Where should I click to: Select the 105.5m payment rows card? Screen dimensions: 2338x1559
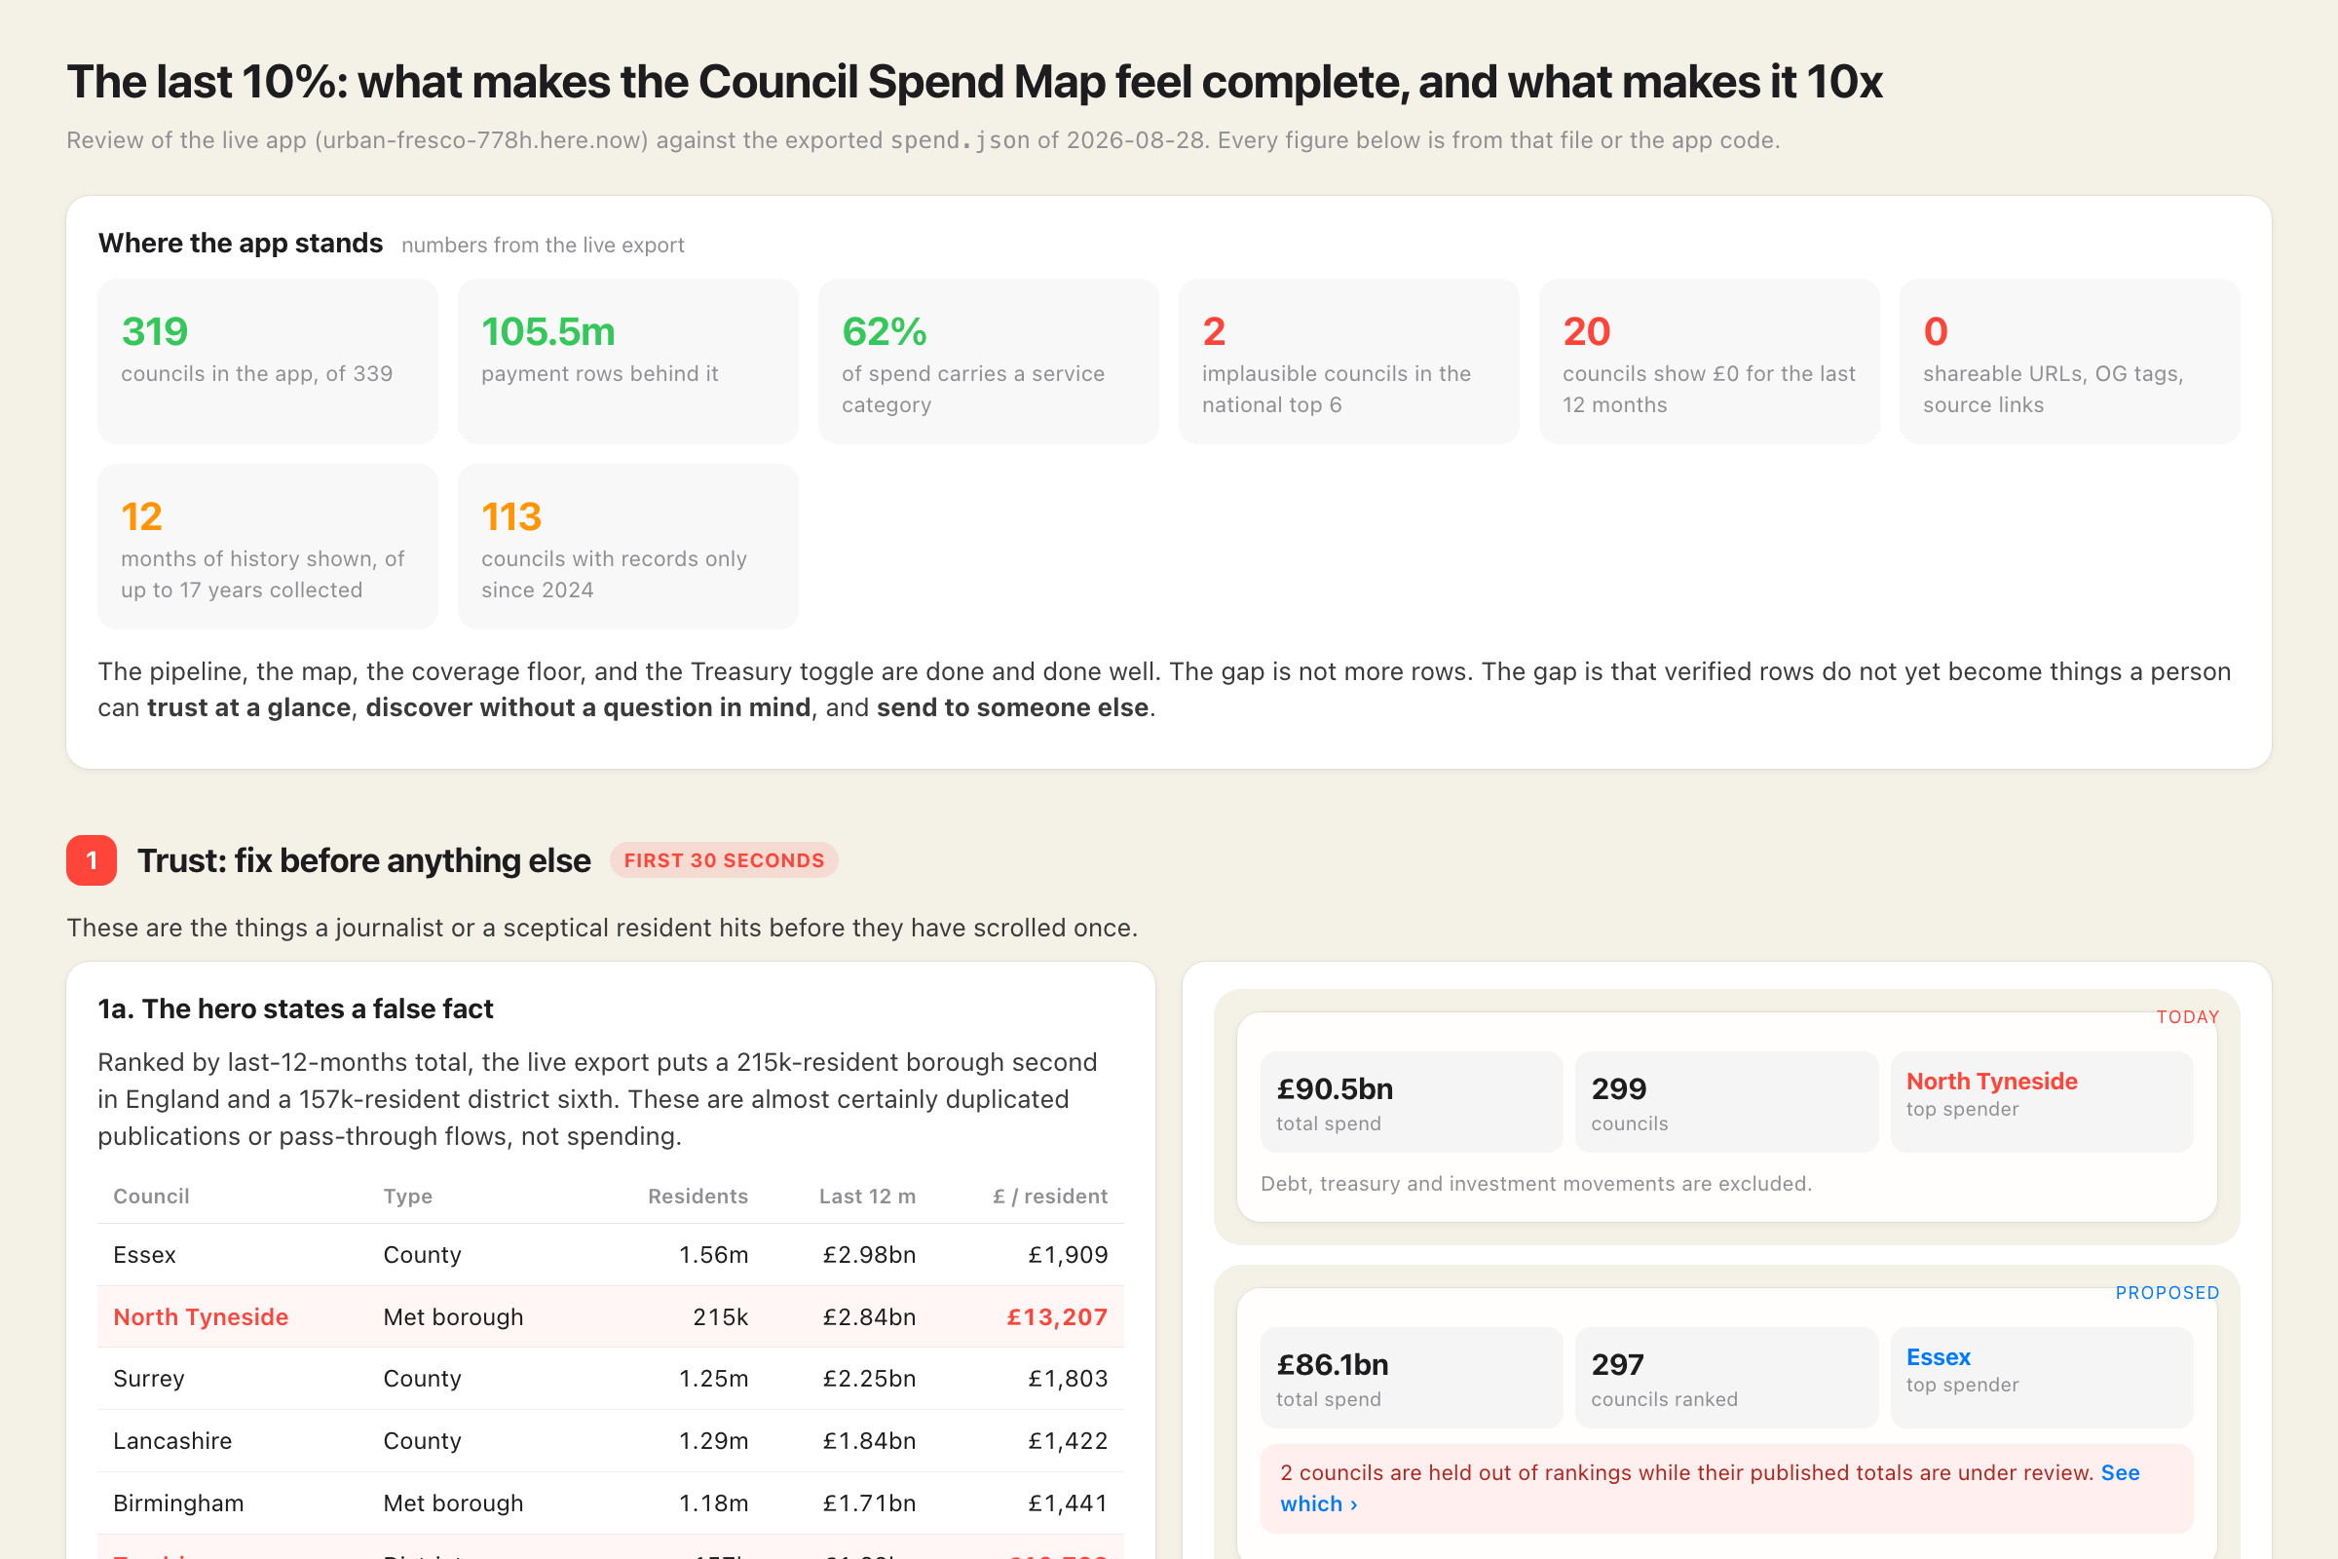(628, 361)
